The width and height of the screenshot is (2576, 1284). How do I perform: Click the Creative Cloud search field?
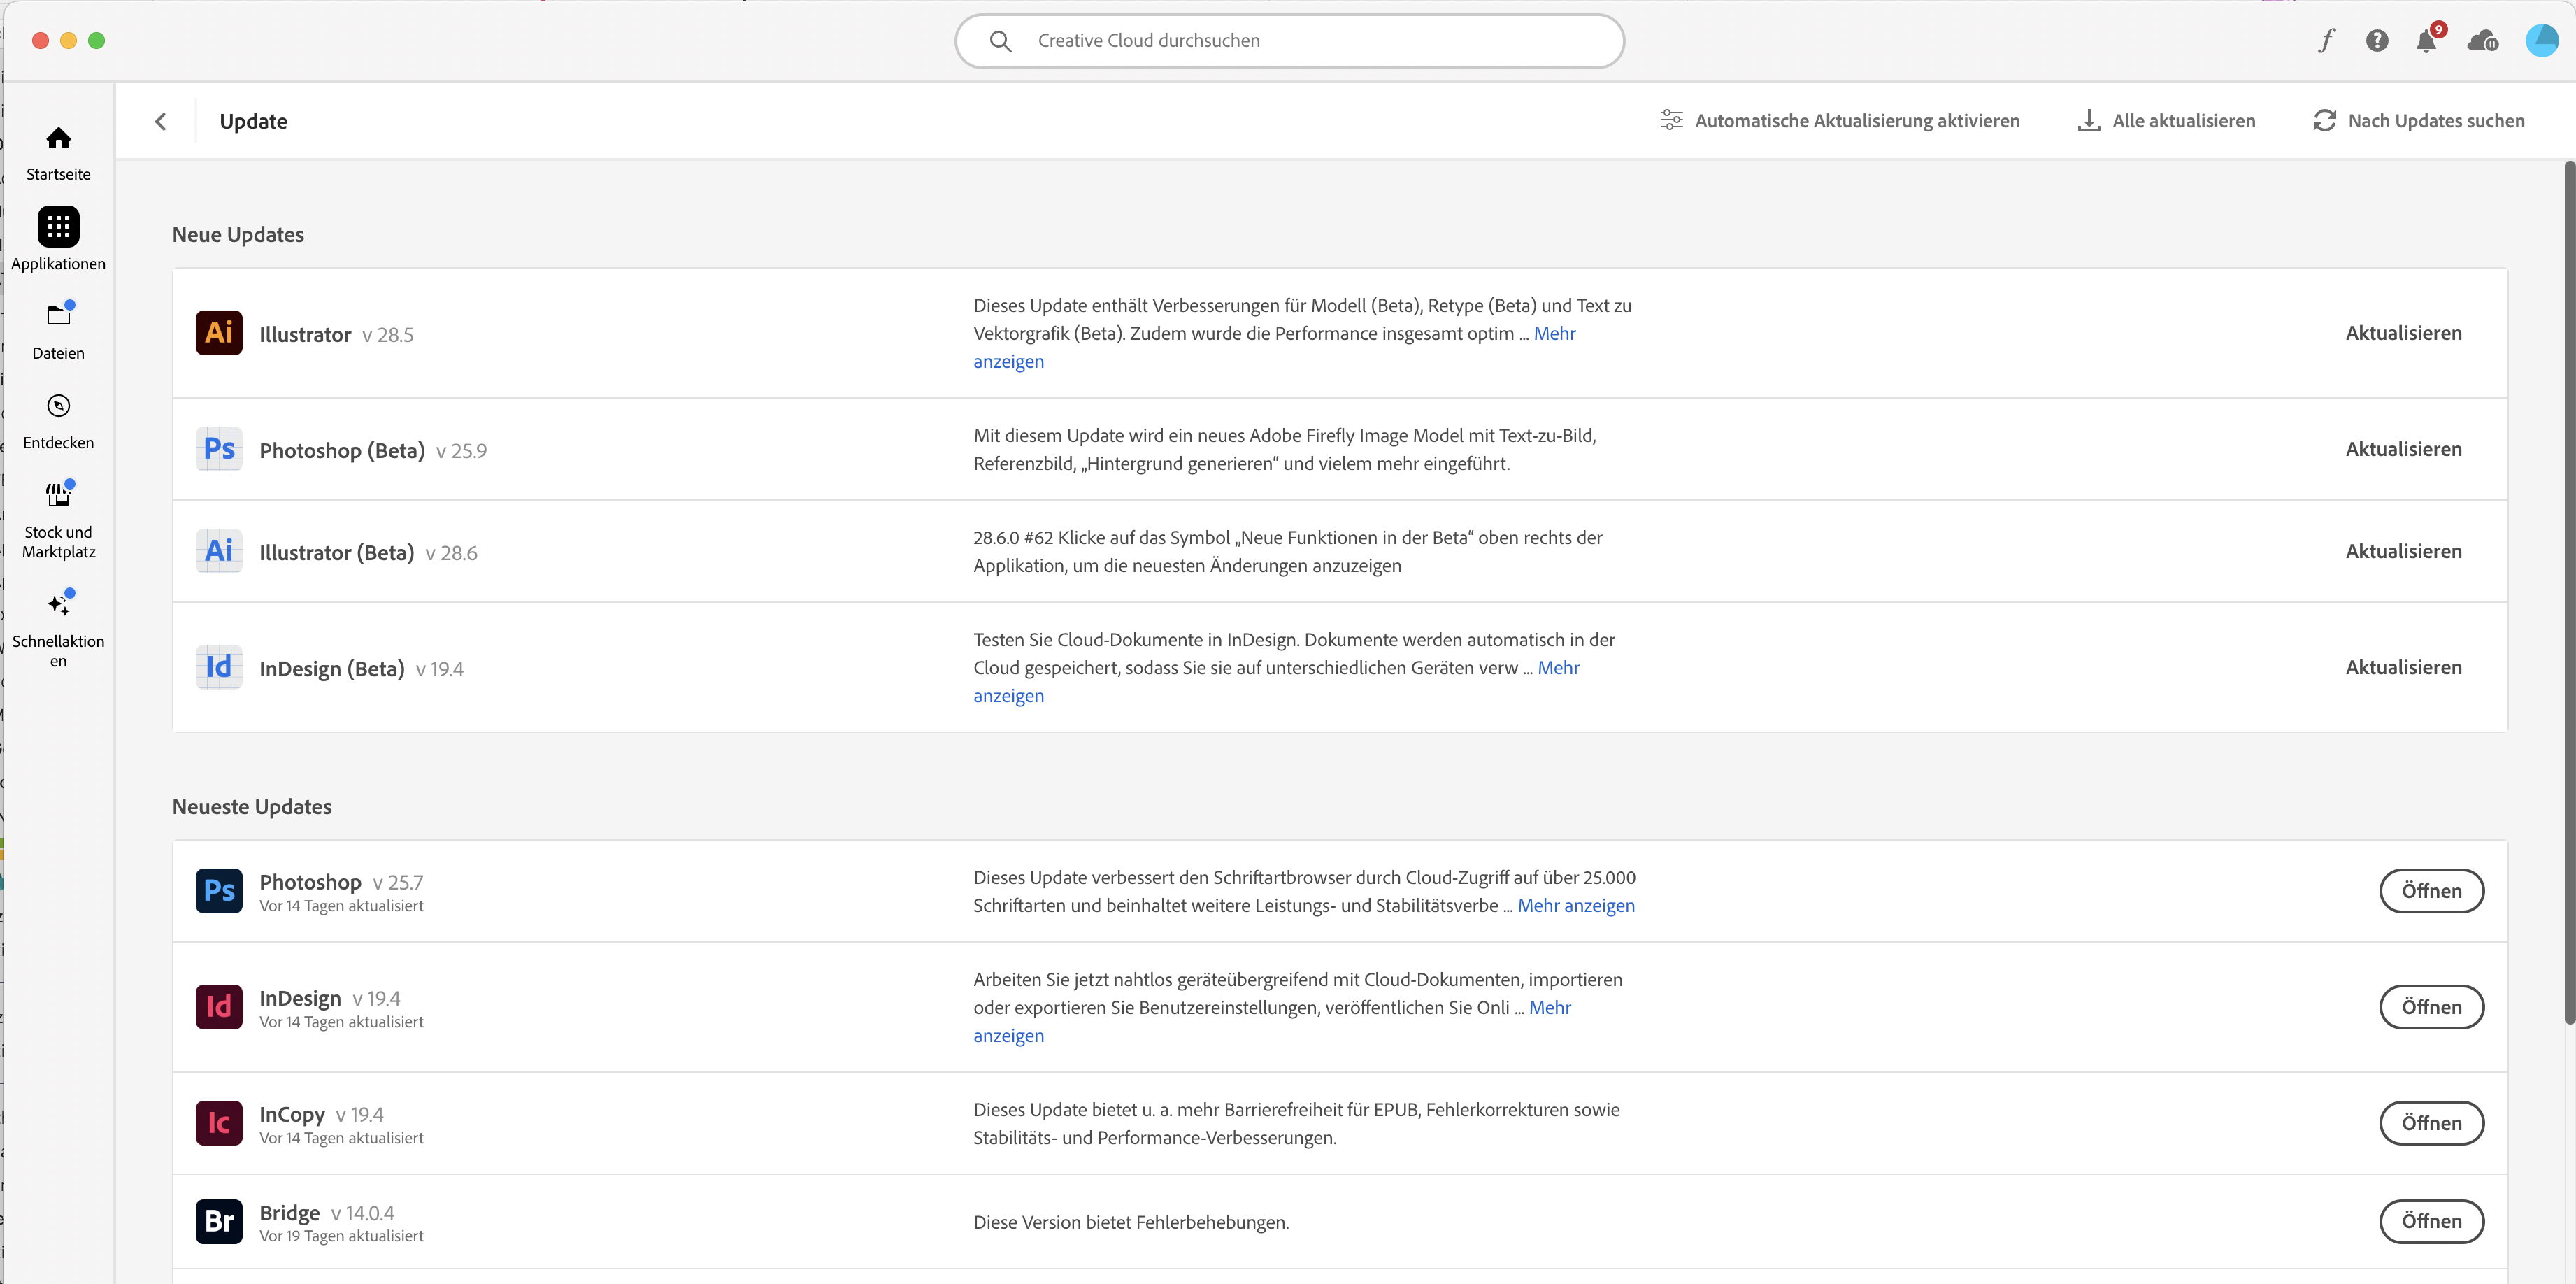click(x=1288, y=41)
